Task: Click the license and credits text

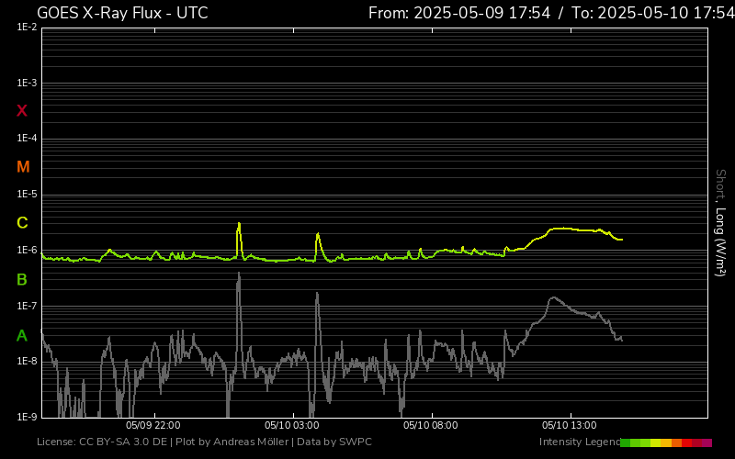Action: pos(204,442)
